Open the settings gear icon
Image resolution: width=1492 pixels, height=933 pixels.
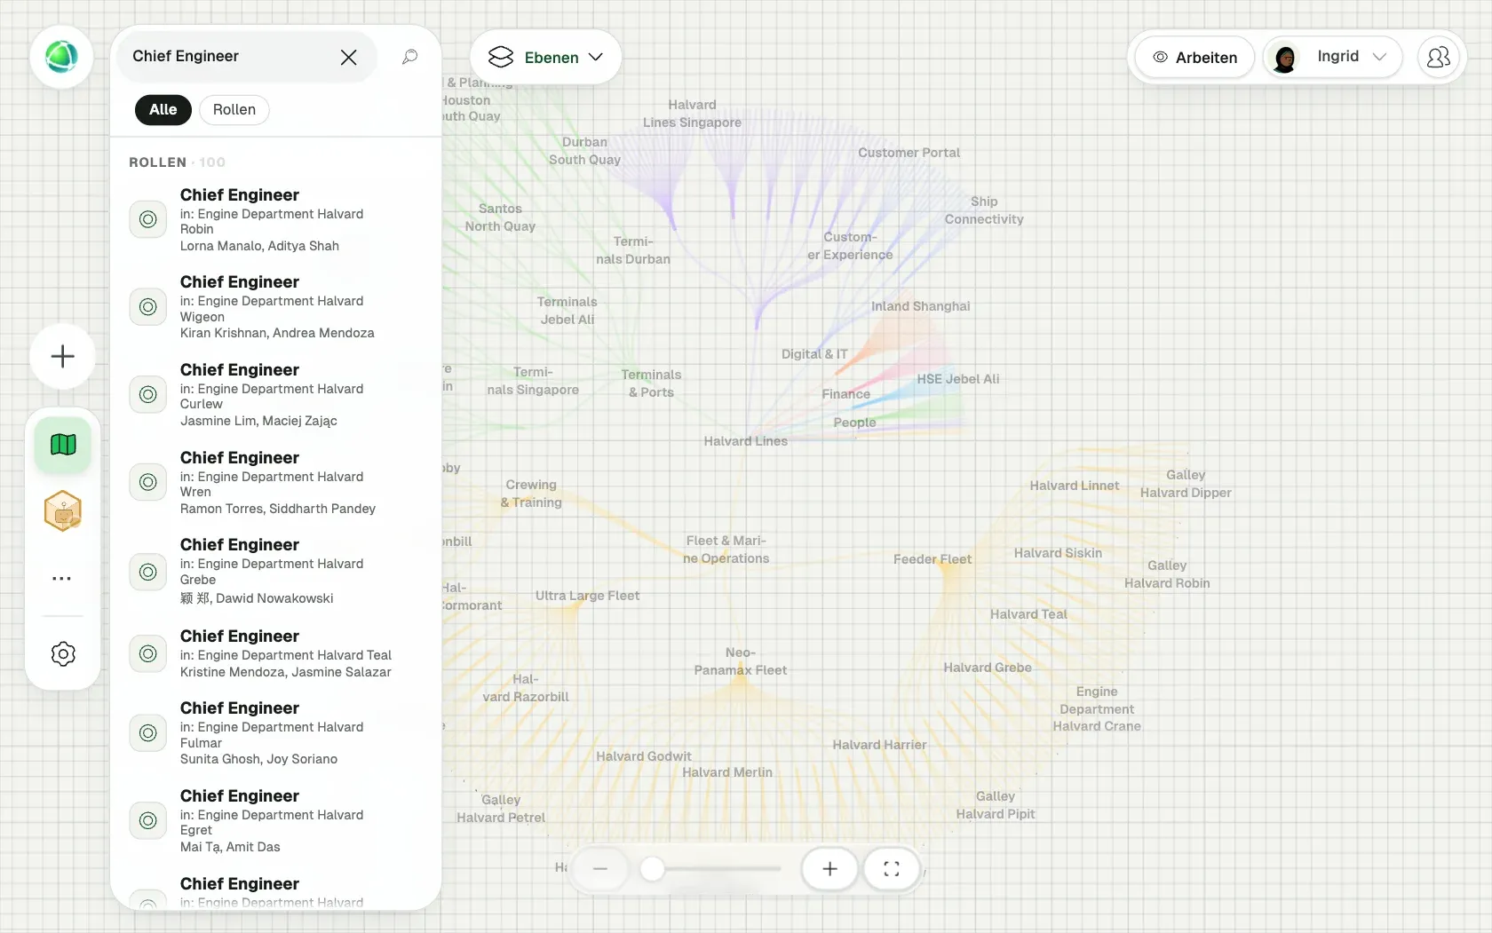coord(63,654)
